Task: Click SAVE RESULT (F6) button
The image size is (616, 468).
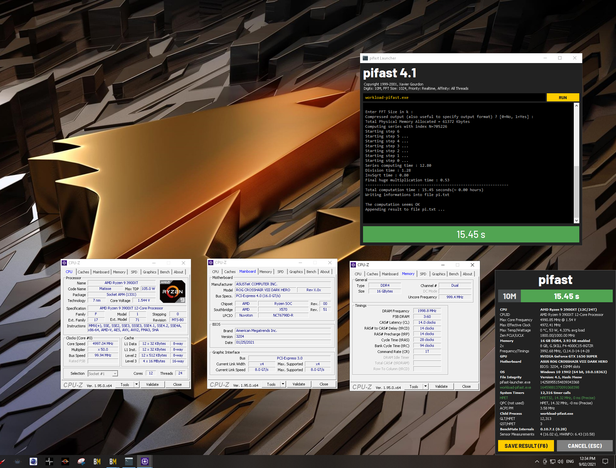Action: [526, 446]
